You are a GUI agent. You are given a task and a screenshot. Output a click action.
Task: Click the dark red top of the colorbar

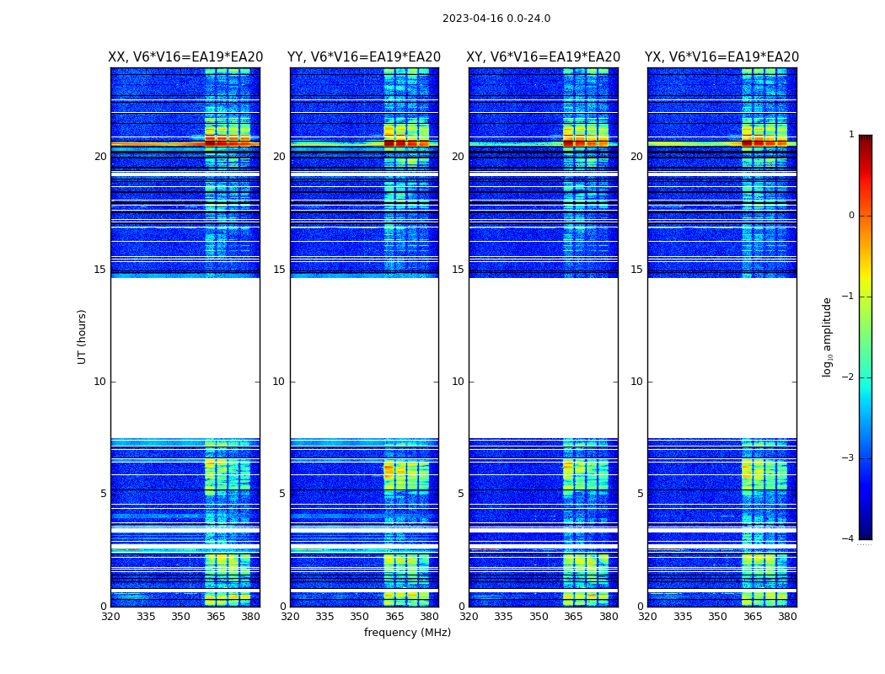[x=865, y=140]
